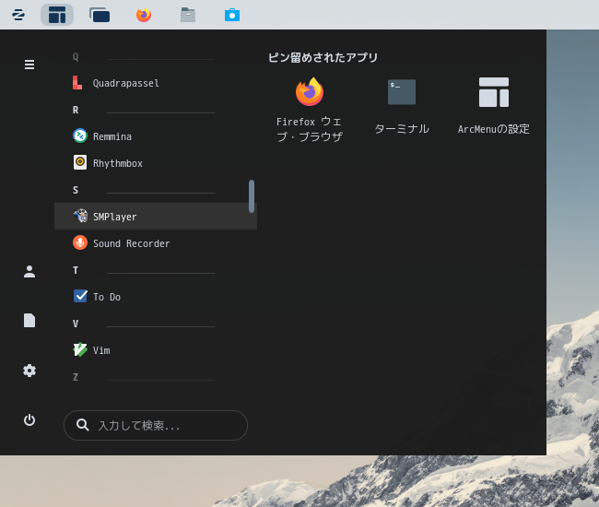Open the Files manager taskbar icon
The image size is (599, 507).
pyautogui.click(x=188, y=15)
